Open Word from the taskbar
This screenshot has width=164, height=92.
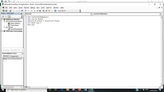pos(85,90)
